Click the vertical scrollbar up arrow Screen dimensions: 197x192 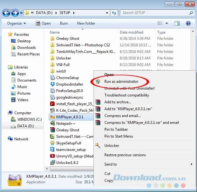click(x=193, y=31)
